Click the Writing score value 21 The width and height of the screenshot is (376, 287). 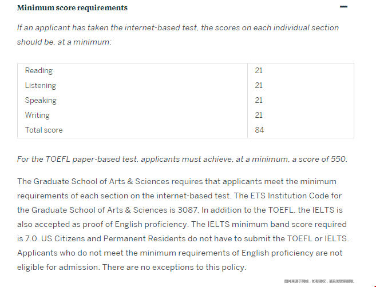pos(259,115)
